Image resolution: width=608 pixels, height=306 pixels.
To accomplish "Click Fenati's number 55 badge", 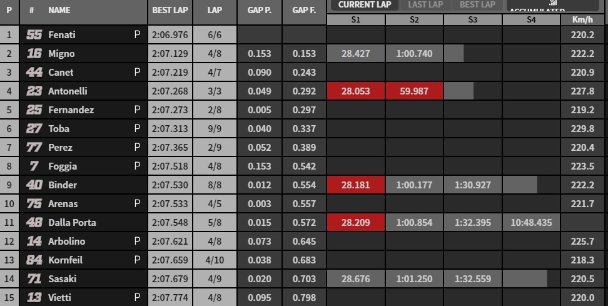I will pyautogui.click(x=34, y=35).
